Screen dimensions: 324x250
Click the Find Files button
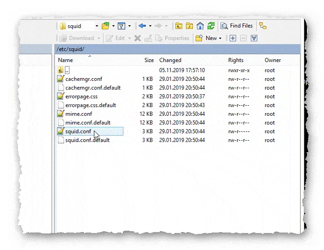coord(237,26)
